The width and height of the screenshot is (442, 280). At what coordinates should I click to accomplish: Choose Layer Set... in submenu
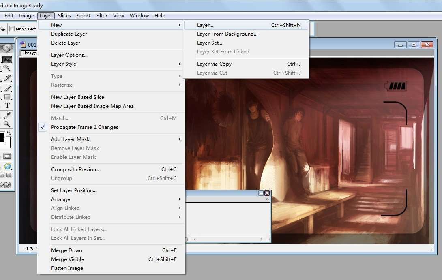pyautogui.click(x=246, y=43)
